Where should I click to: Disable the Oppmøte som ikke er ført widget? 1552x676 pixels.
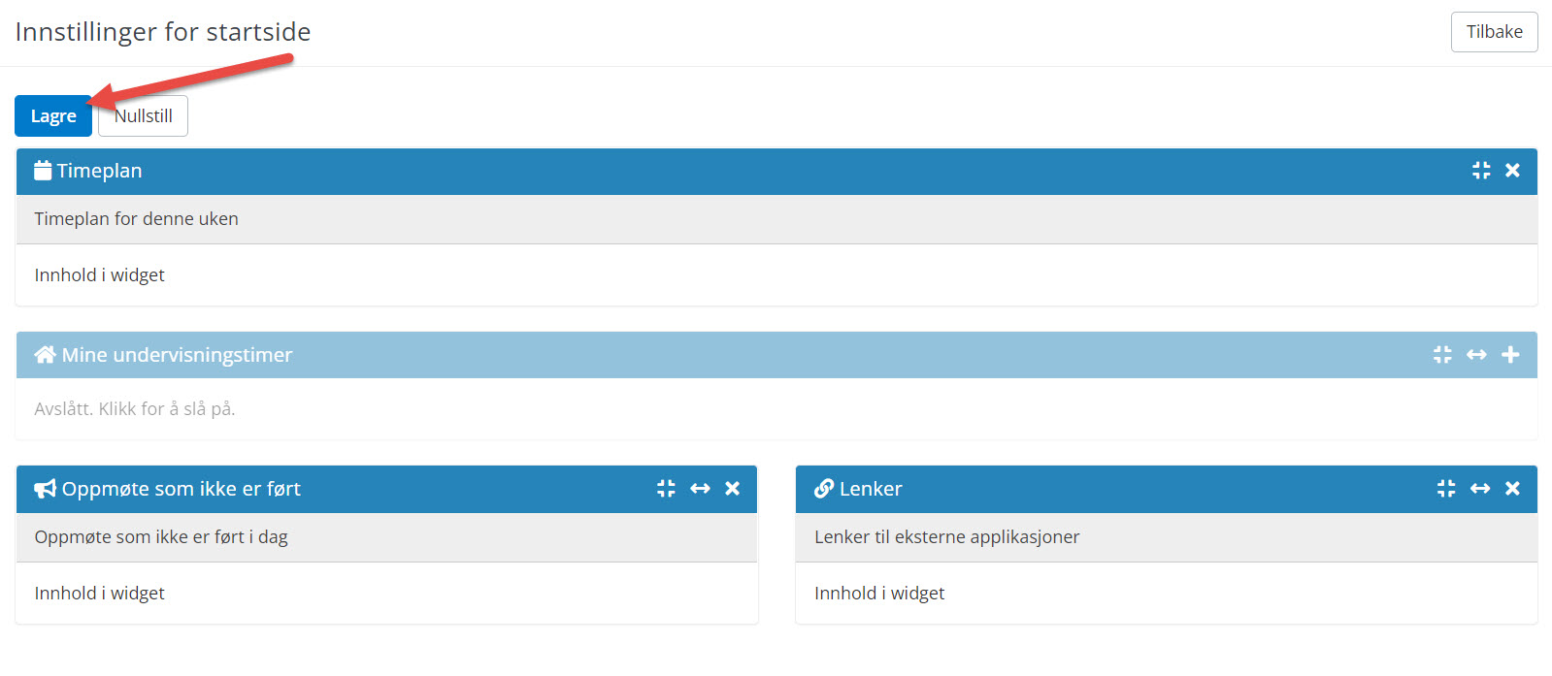click(x=733, y=489)
